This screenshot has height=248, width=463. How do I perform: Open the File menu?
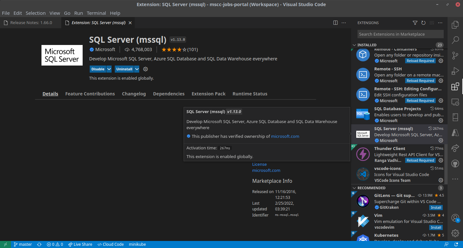tap(6, 13)
